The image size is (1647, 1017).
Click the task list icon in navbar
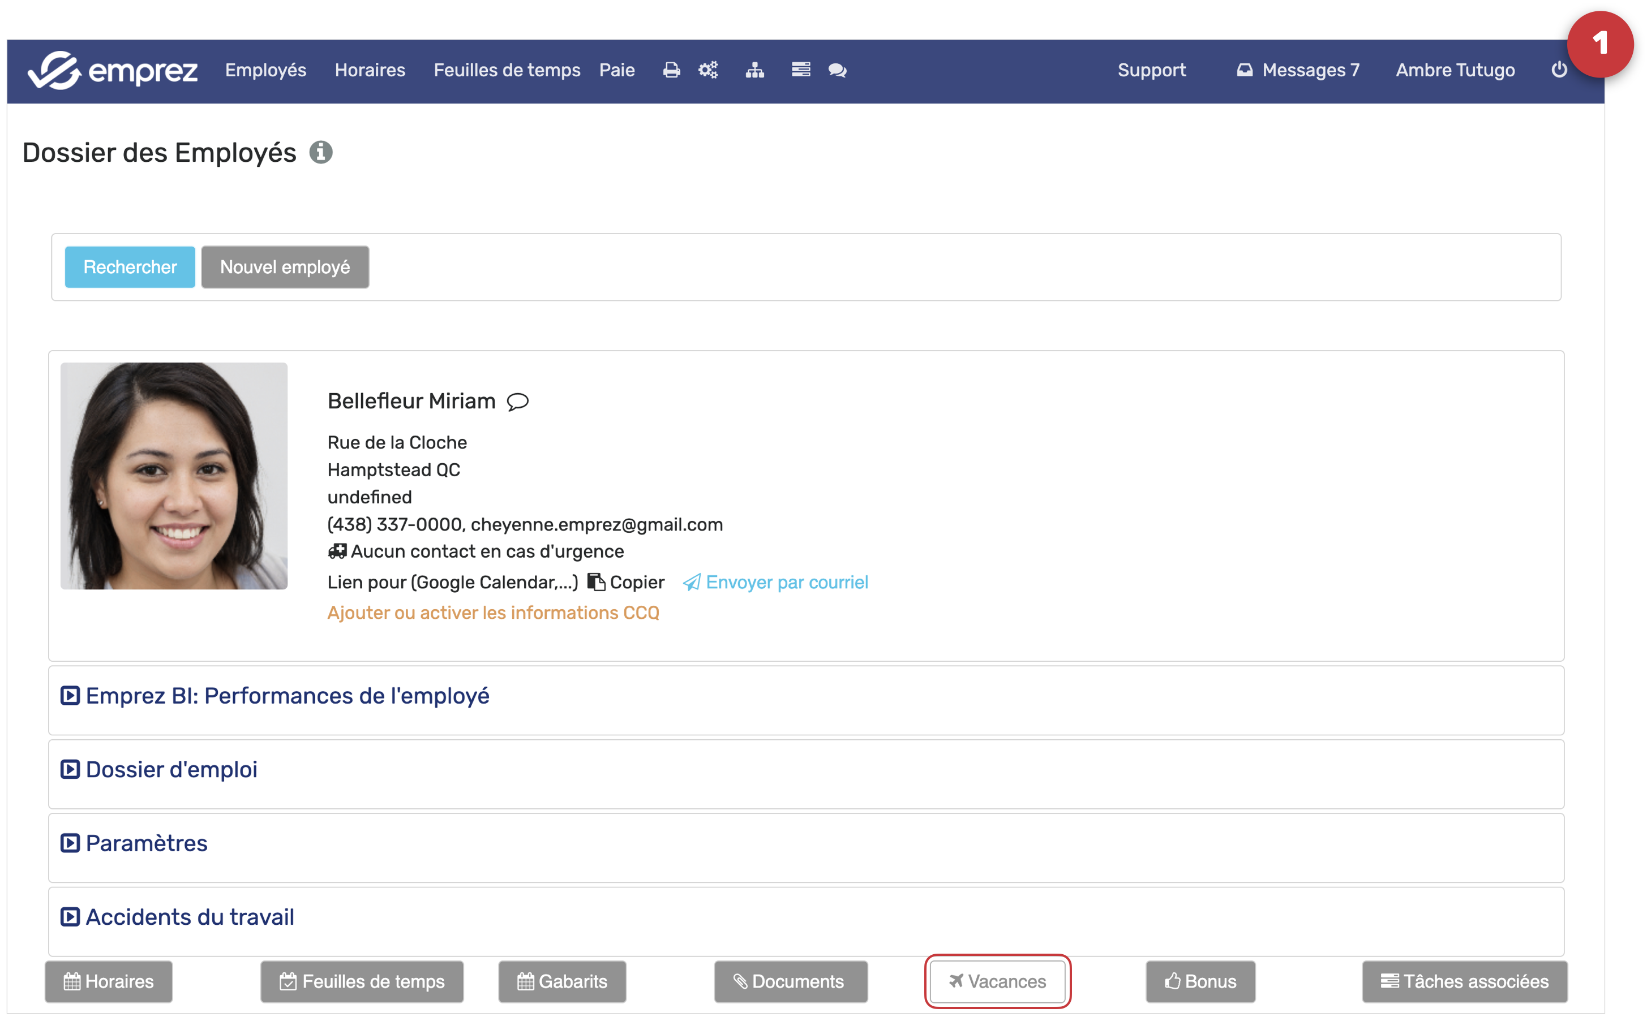point(800,70)
